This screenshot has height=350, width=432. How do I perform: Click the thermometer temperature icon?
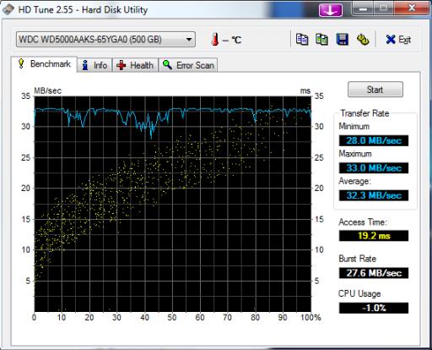pos(215,39)
